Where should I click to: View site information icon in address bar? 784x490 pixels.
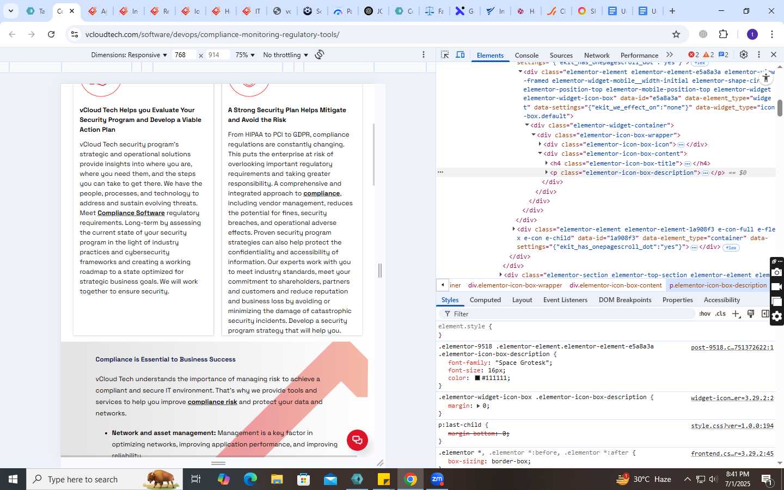pyautogui.click(x=74, y=34)
